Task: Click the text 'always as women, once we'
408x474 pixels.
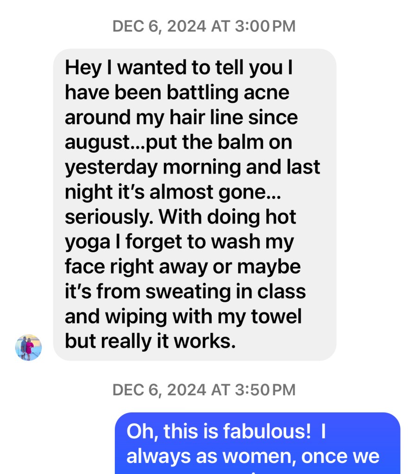Action: coord(253,456)
